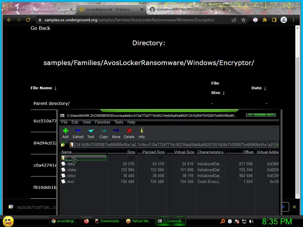Click the network tray icon
Viewport: 303px width, 227px height.
coord(244,221)
